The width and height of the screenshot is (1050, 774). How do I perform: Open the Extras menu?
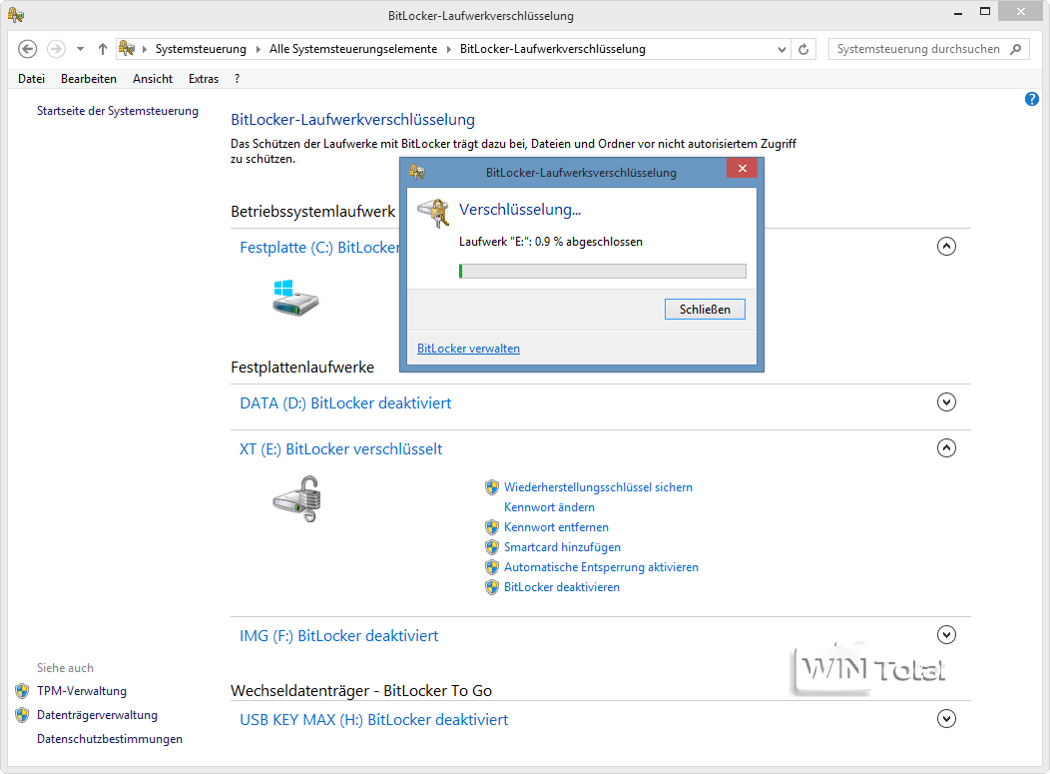pos(204,79)
